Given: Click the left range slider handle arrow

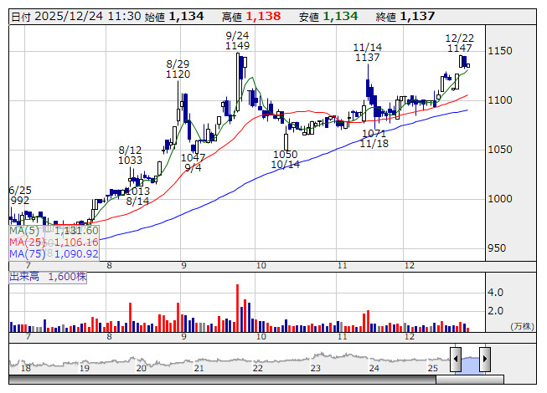Looking at the screenshot, I should click(x=456, y=360).
